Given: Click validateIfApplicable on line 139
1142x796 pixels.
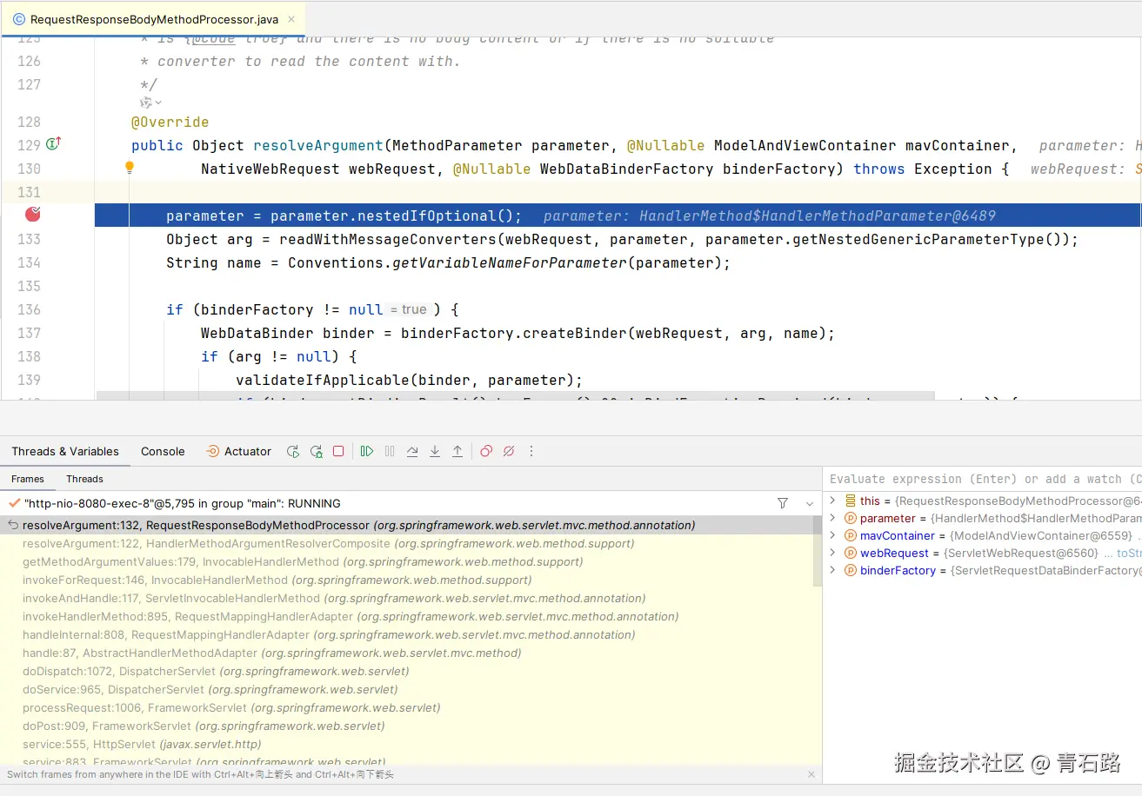Looking at the screenshot, I should 323,380.
